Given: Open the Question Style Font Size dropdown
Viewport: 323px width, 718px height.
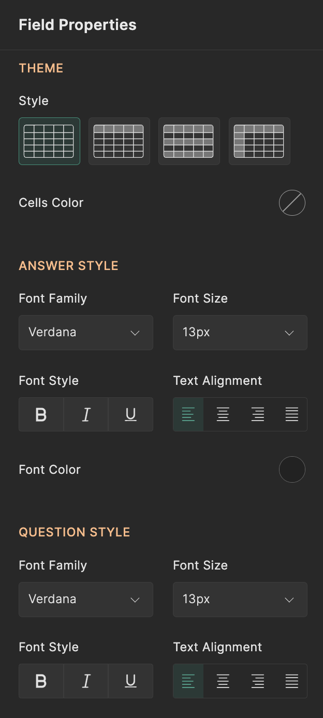Looking at the screenshot, I should [x=240, y=600].
